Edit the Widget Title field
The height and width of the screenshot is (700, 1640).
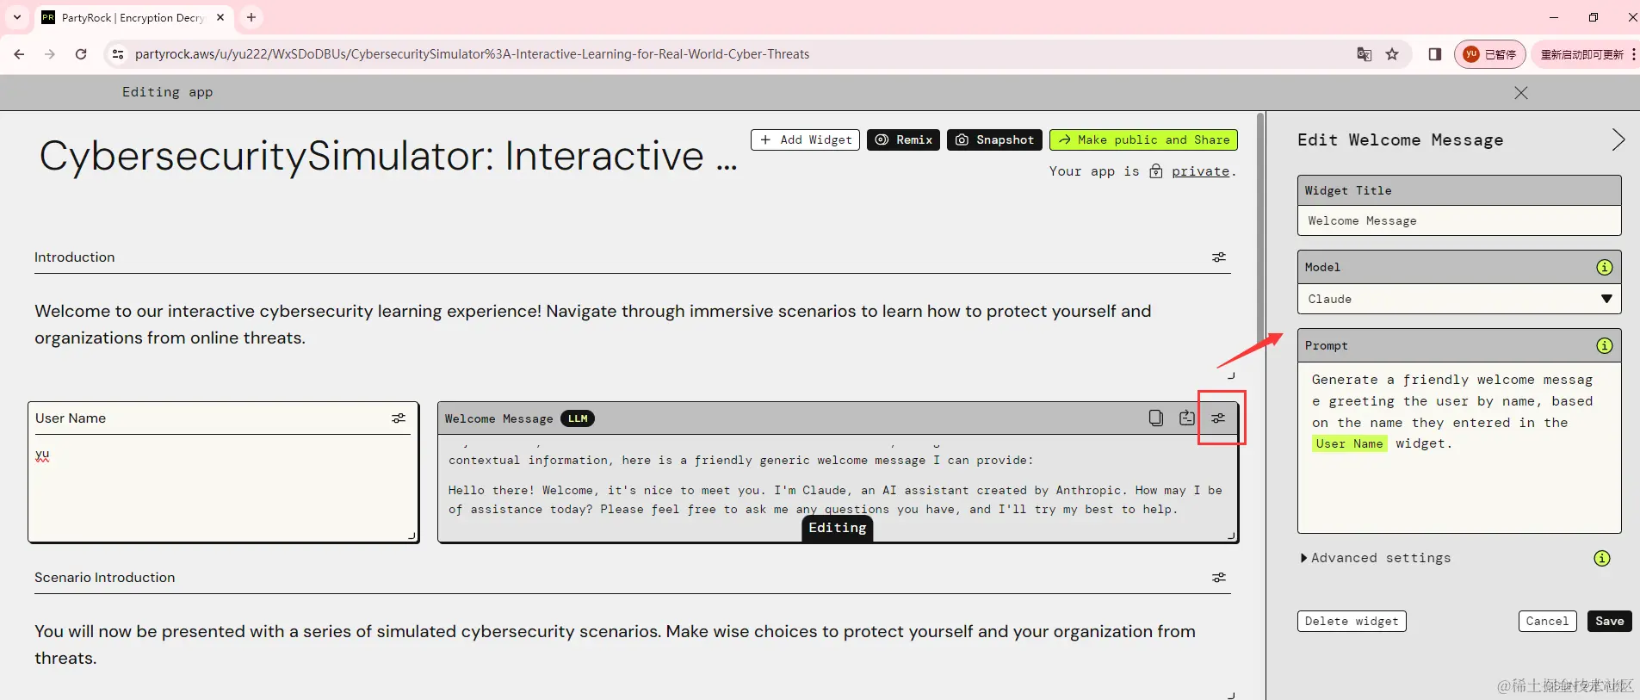click(x=1459, y=220)
